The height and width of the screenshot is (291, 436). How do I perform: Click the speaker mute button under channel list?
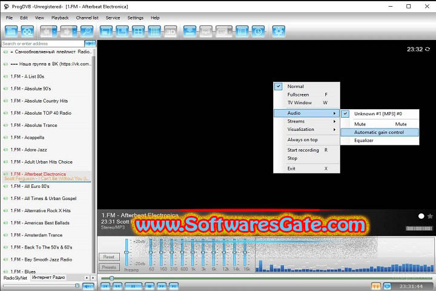tap(88, 286)
